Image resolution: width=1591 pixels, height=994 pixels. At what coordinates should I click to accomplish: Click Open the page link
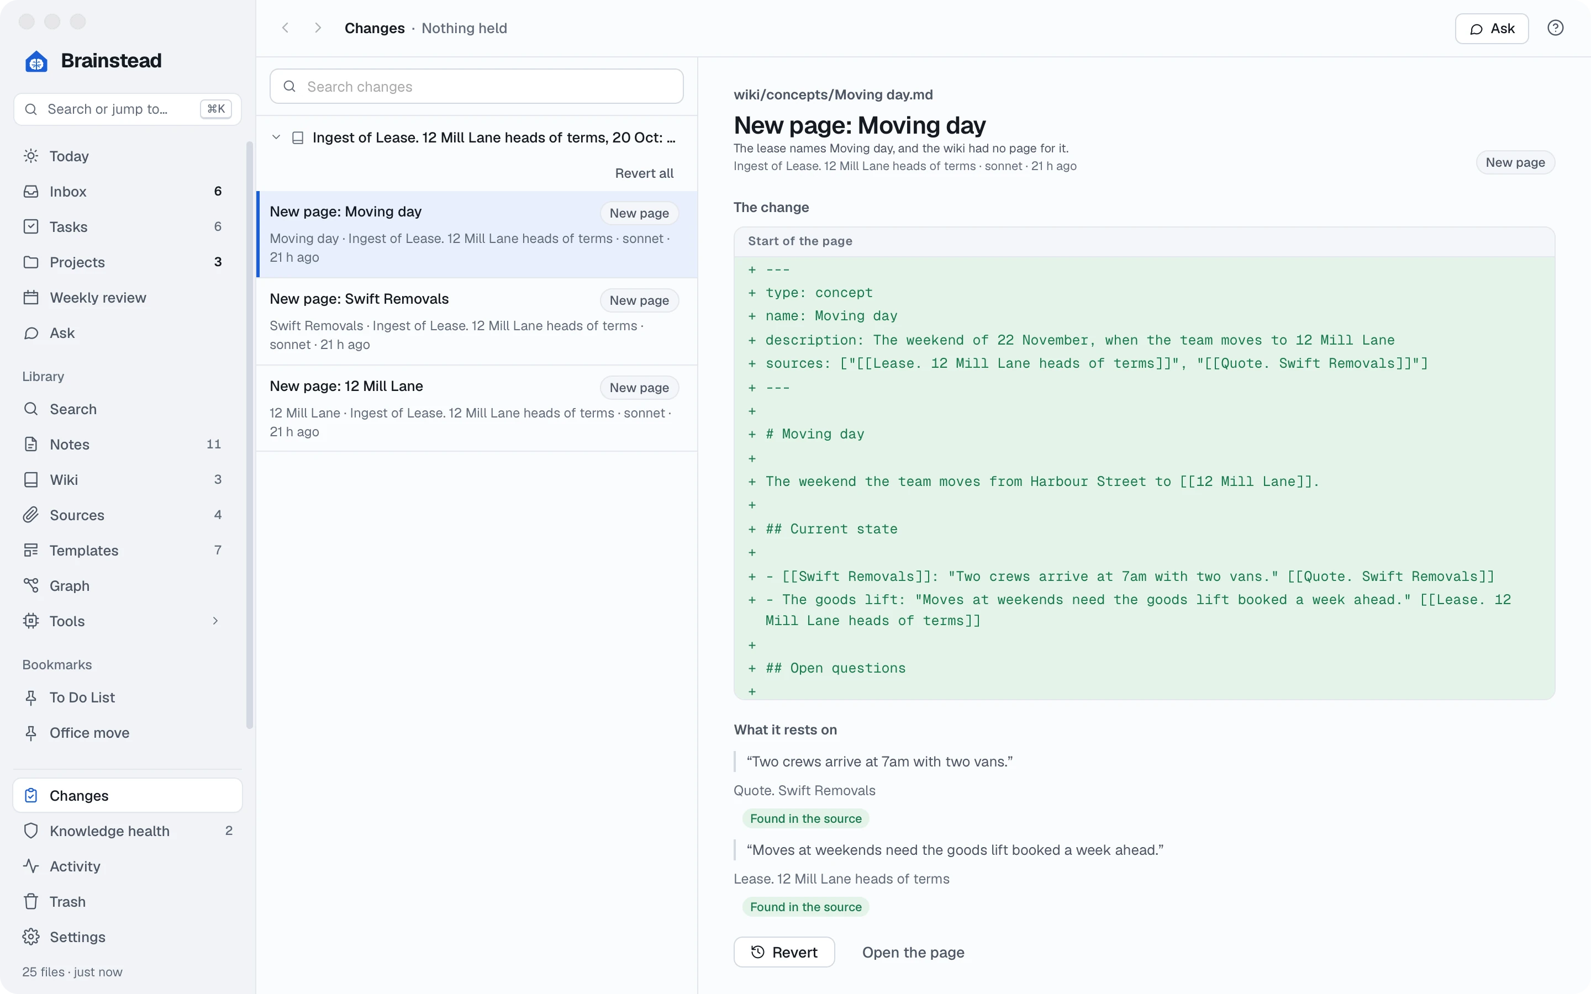tap(913, 952)
